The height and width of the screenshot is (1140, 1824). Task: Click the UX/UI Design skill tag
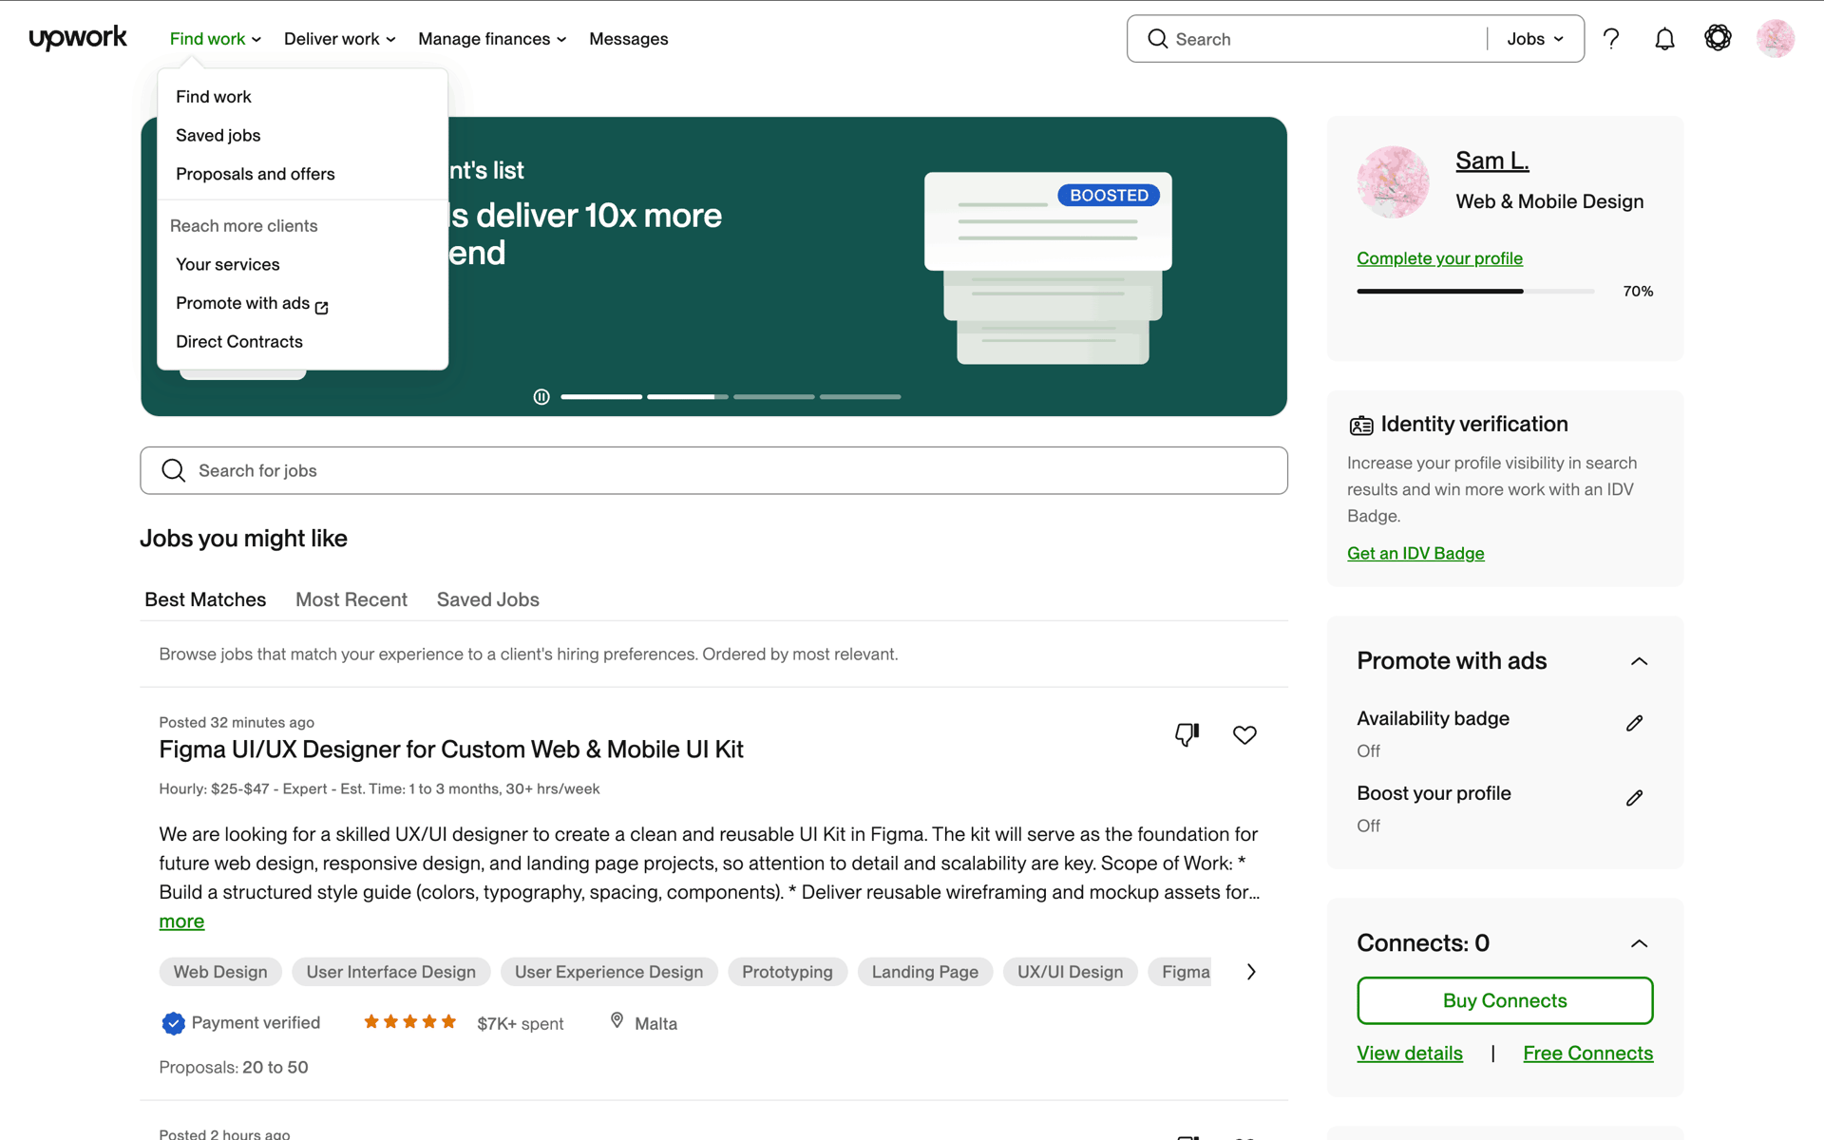coord(1070,972)
